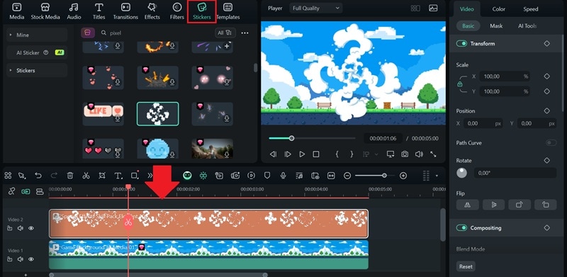Click the image scope icon in player

click(x=433, y=8)
